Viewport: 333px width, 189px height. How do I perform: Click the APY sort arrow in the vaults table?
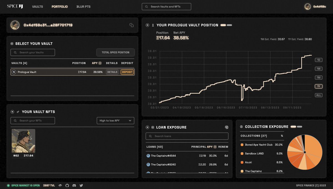100,63
